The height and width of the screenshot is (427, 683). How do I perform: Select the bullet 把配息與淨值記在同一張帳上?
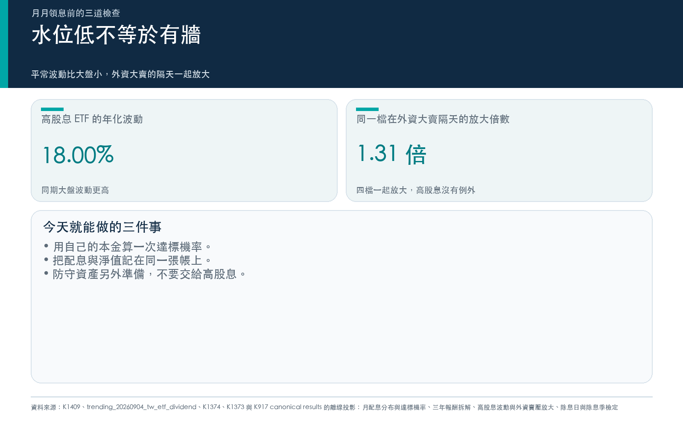(132, 260)
